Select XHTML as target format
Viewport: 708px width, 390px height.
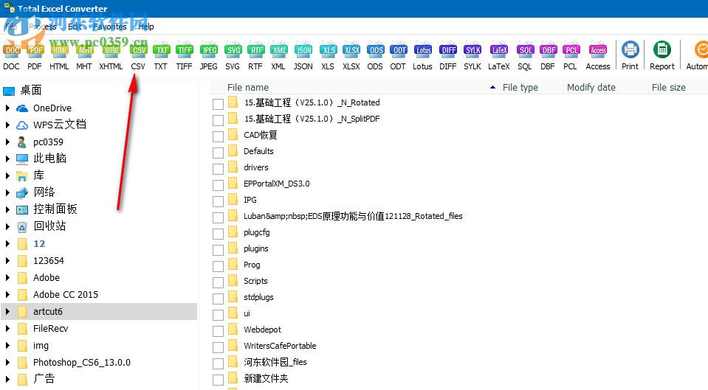(111, 50)
